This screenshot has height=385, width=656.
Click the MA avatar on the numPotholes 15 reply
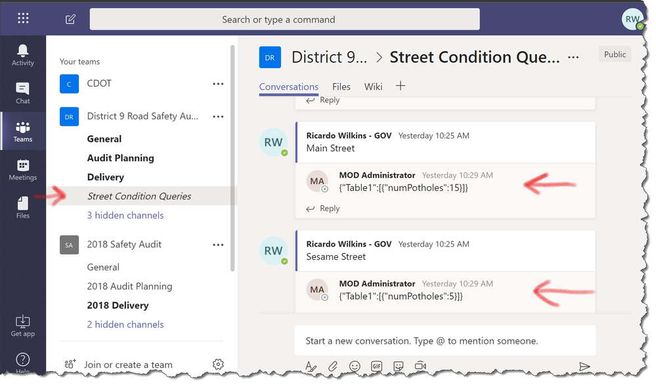[317, 181]
